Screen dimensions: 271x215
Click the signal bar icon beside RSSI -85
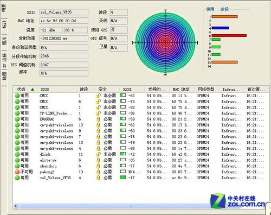[123, 160]
